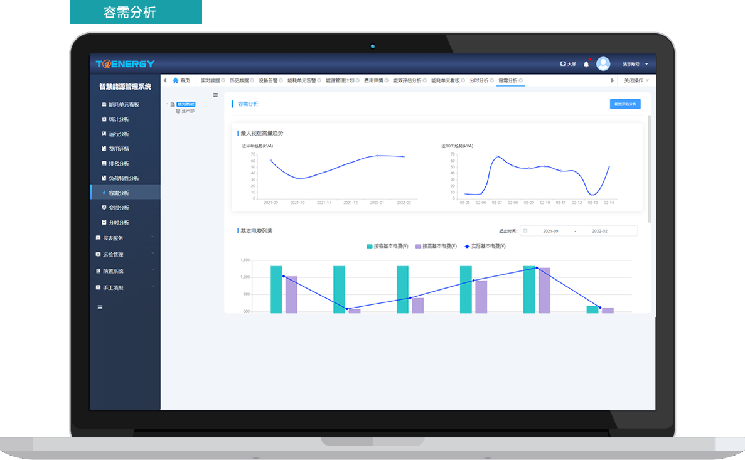Open the 关闭操作 dropdown
Viewport: 745px width, 460px height.
point(636,81)
